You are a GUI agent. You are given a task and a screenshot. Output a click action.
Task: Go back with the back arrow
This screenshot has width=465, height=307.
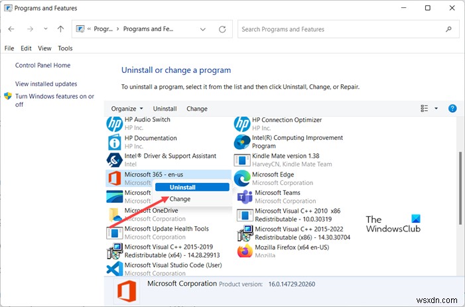(x=11, y=29)
